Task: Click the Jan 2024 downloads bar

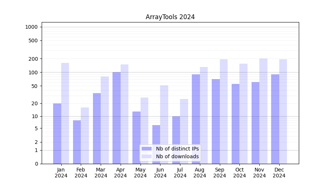Action: [65, 113]
